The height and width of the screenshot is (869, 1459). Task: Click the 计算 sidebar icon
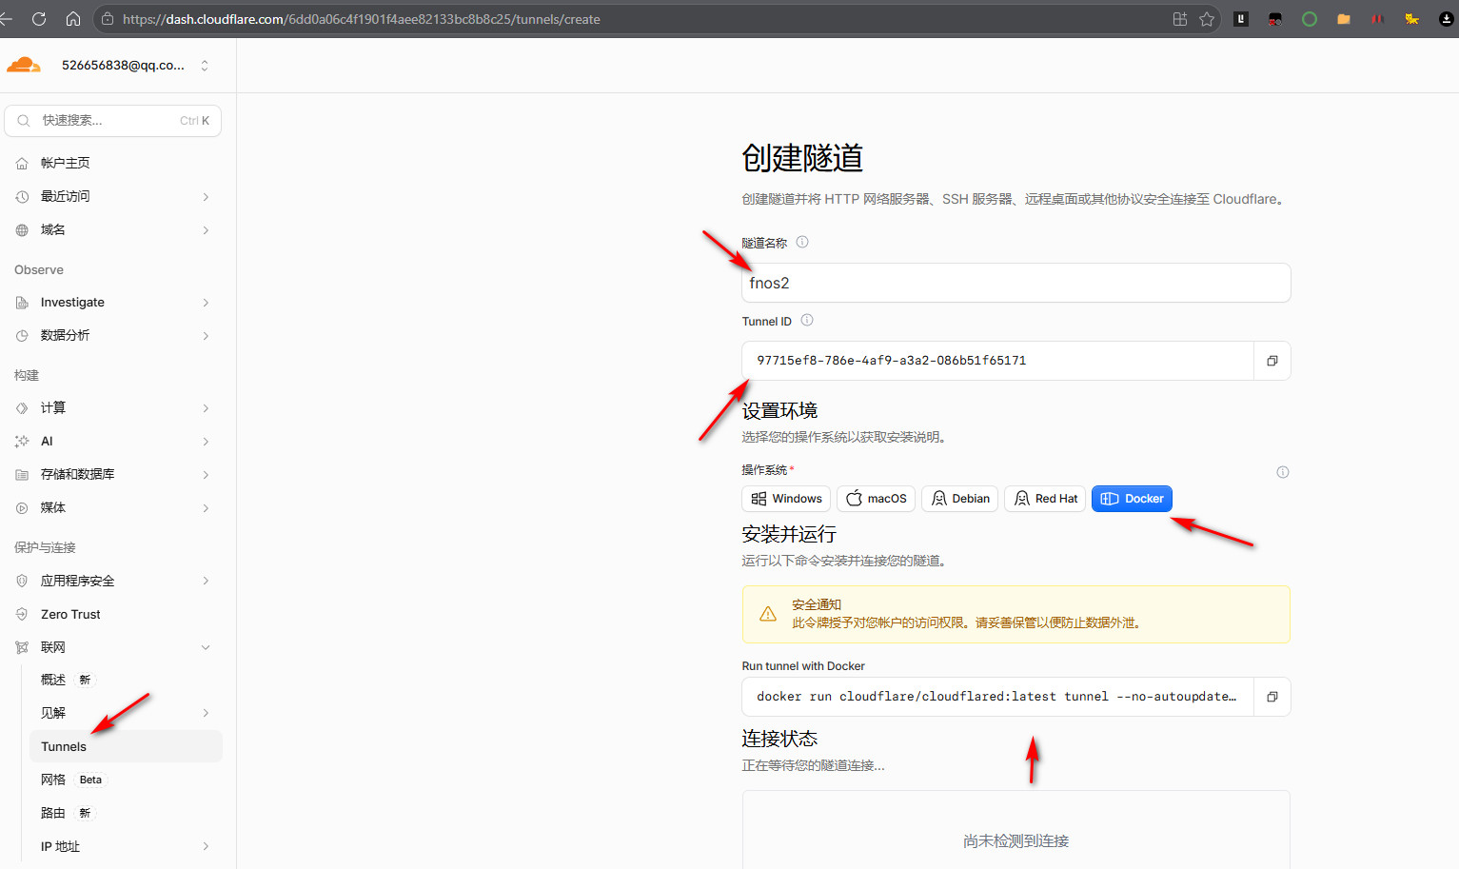(x=22, y=408)
